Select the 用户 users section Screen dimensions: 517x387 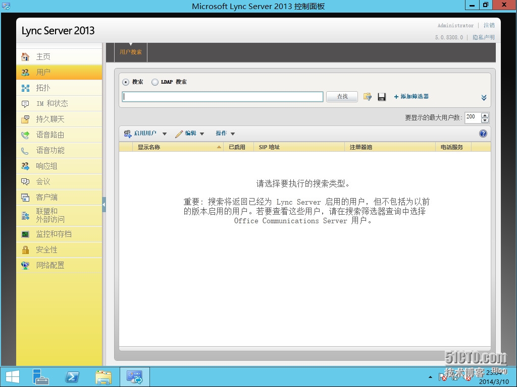(59, 72)
